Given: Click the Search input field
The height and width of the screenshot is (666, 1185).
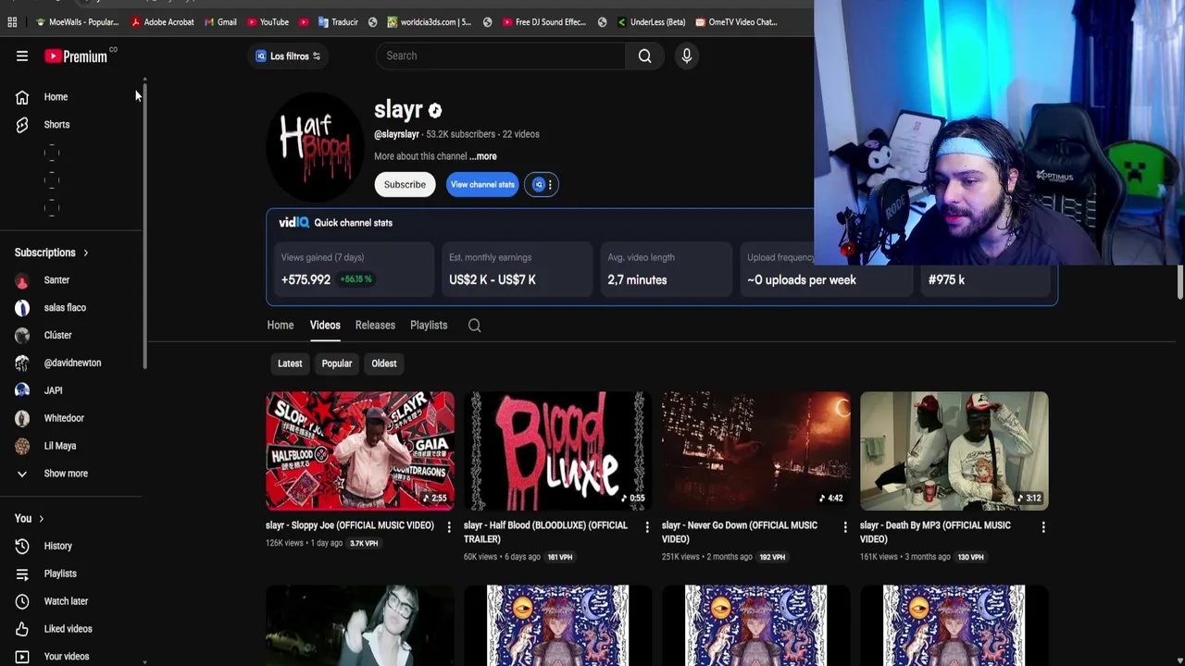Looking at the screenshot, I should point(501,55).
